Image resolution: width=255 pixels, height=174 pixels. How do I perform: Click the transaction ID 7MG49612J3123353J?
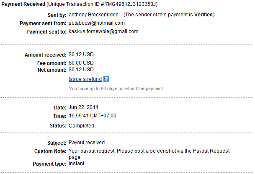(131, 4)
